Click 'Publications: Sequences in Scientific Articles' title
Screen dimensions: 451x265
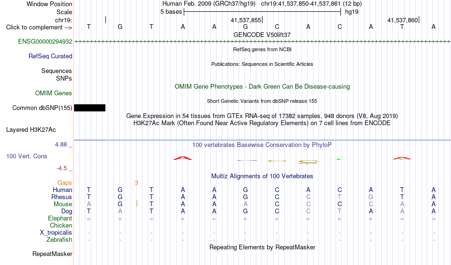pos(262,64)
